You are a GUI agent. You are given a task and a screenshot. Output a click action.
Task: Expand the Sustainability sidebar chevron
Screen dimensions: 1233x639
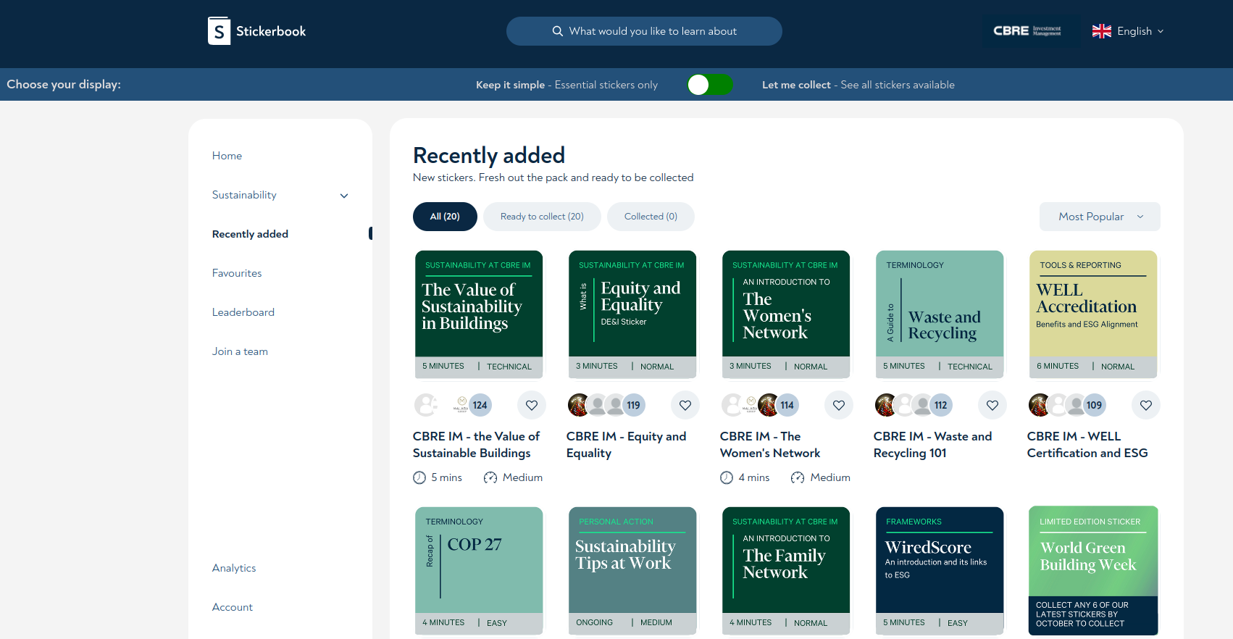[x=344, y=196]
